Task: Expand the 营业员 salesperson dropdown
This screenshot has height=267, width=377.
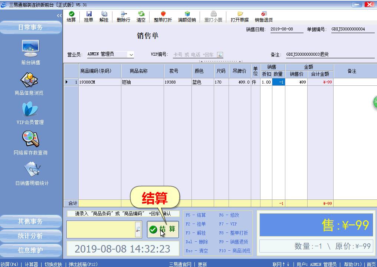Action: click(131, 55)
